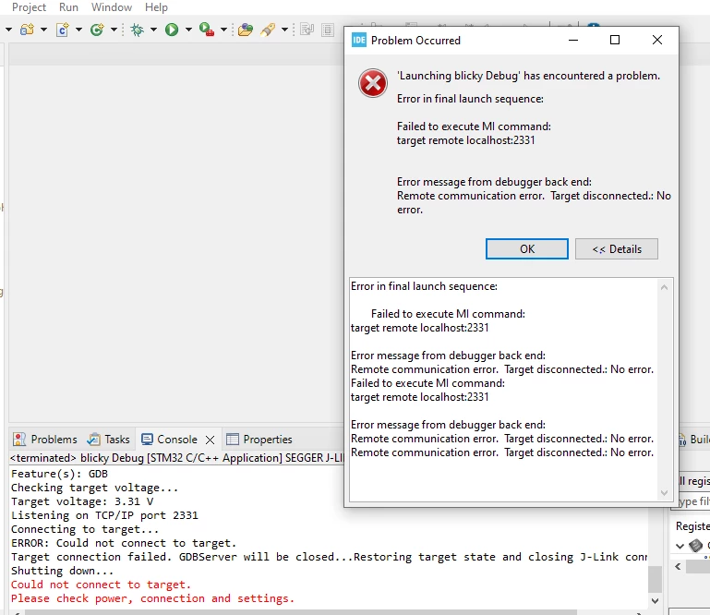Expand the leftmost toolbar dropdown arrow
710x615 pixels.
tap(8, 30)
